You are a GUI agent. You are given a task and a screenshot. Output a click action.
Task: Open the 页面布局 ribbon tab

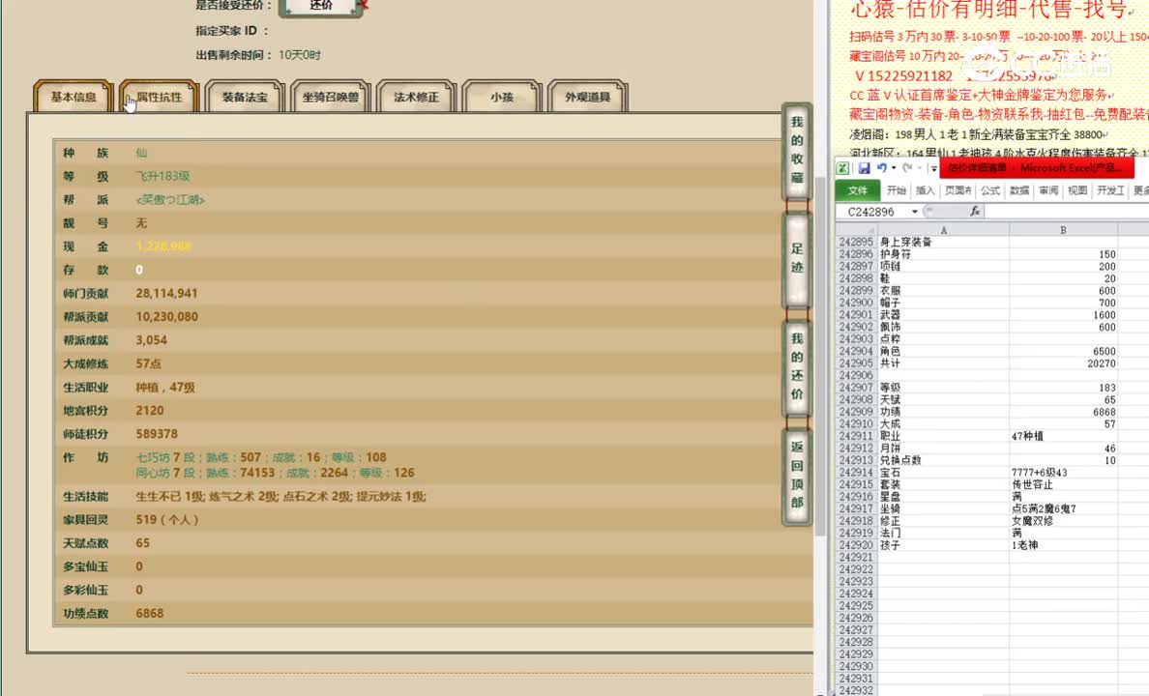click(957, 190)
